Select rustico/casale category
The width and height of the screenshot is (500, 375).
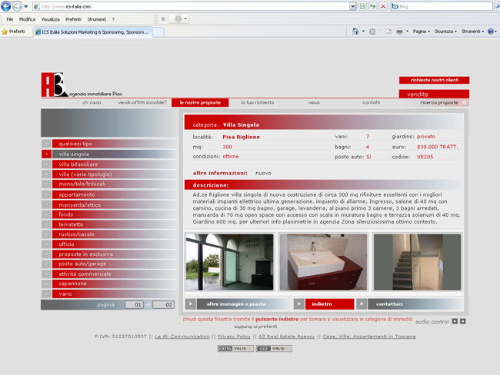[x=110, y=234]
